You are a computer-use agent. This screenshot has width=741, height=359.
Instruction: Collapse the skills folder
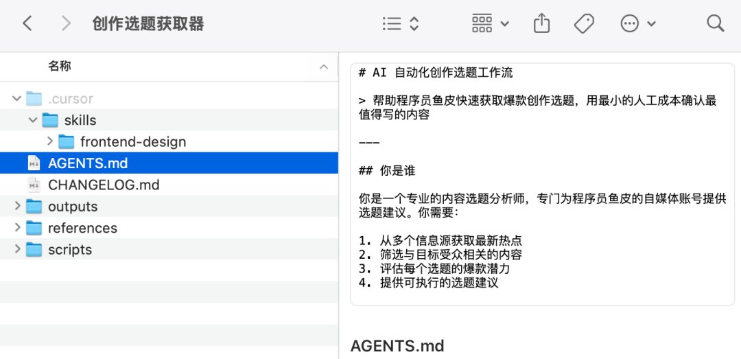[x=33, y=120]
